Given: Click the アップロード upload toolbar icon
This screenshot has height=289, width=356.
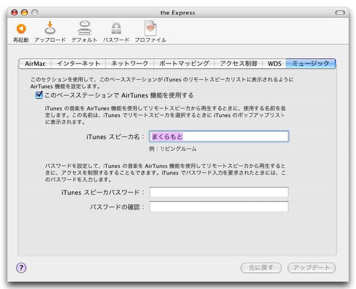Looking at the screenshot, I should (50, 28).
